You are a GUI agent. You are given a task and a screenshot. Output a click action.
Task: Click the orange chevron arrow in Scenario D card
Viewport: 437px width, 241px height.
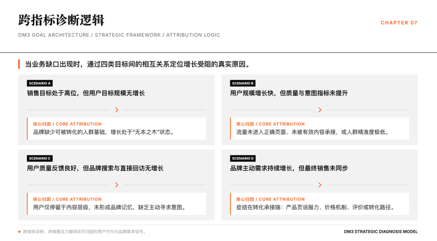pyautogui.click(x=320, y=185)
